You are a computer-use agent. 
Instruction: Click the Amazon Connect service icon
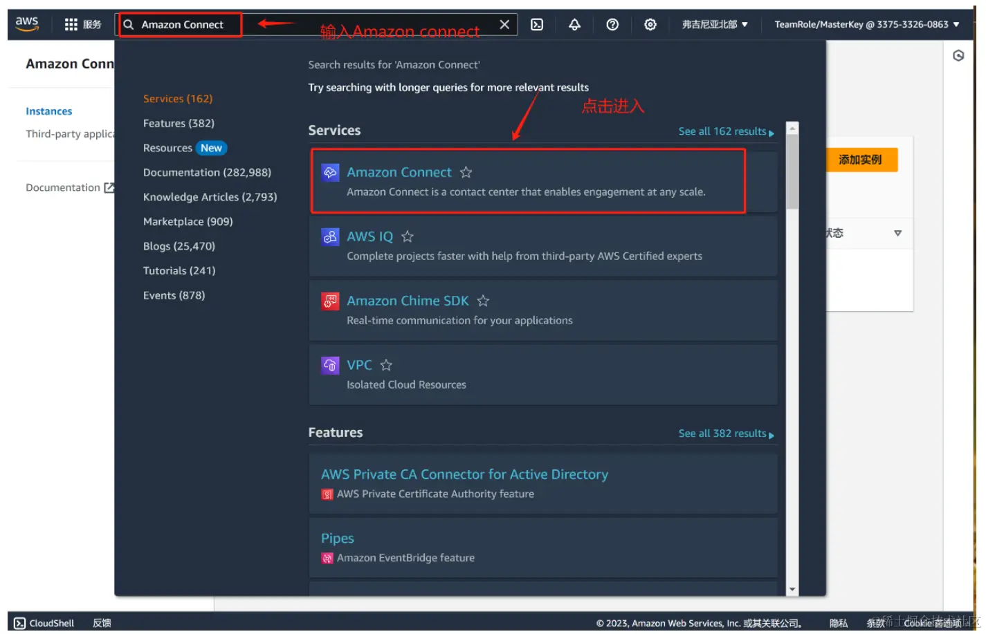click(x=330, y=172)
